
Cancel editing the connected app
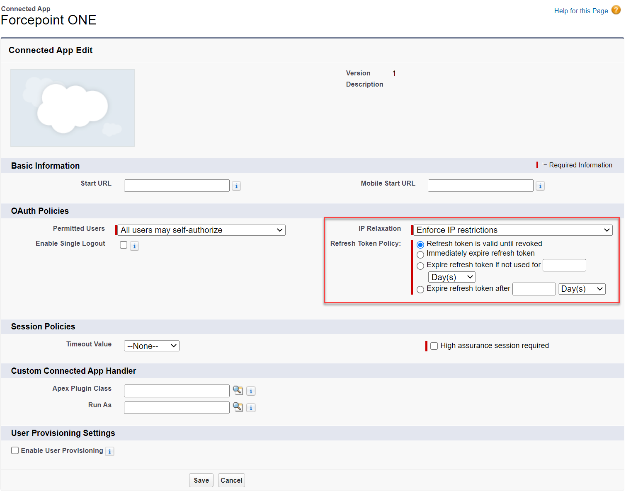pyautogui.click(x=231, y=480)
